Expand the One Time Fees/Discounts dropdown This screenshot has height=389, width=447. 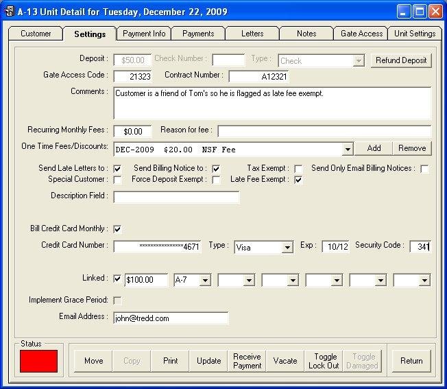[x=348, y=150]
